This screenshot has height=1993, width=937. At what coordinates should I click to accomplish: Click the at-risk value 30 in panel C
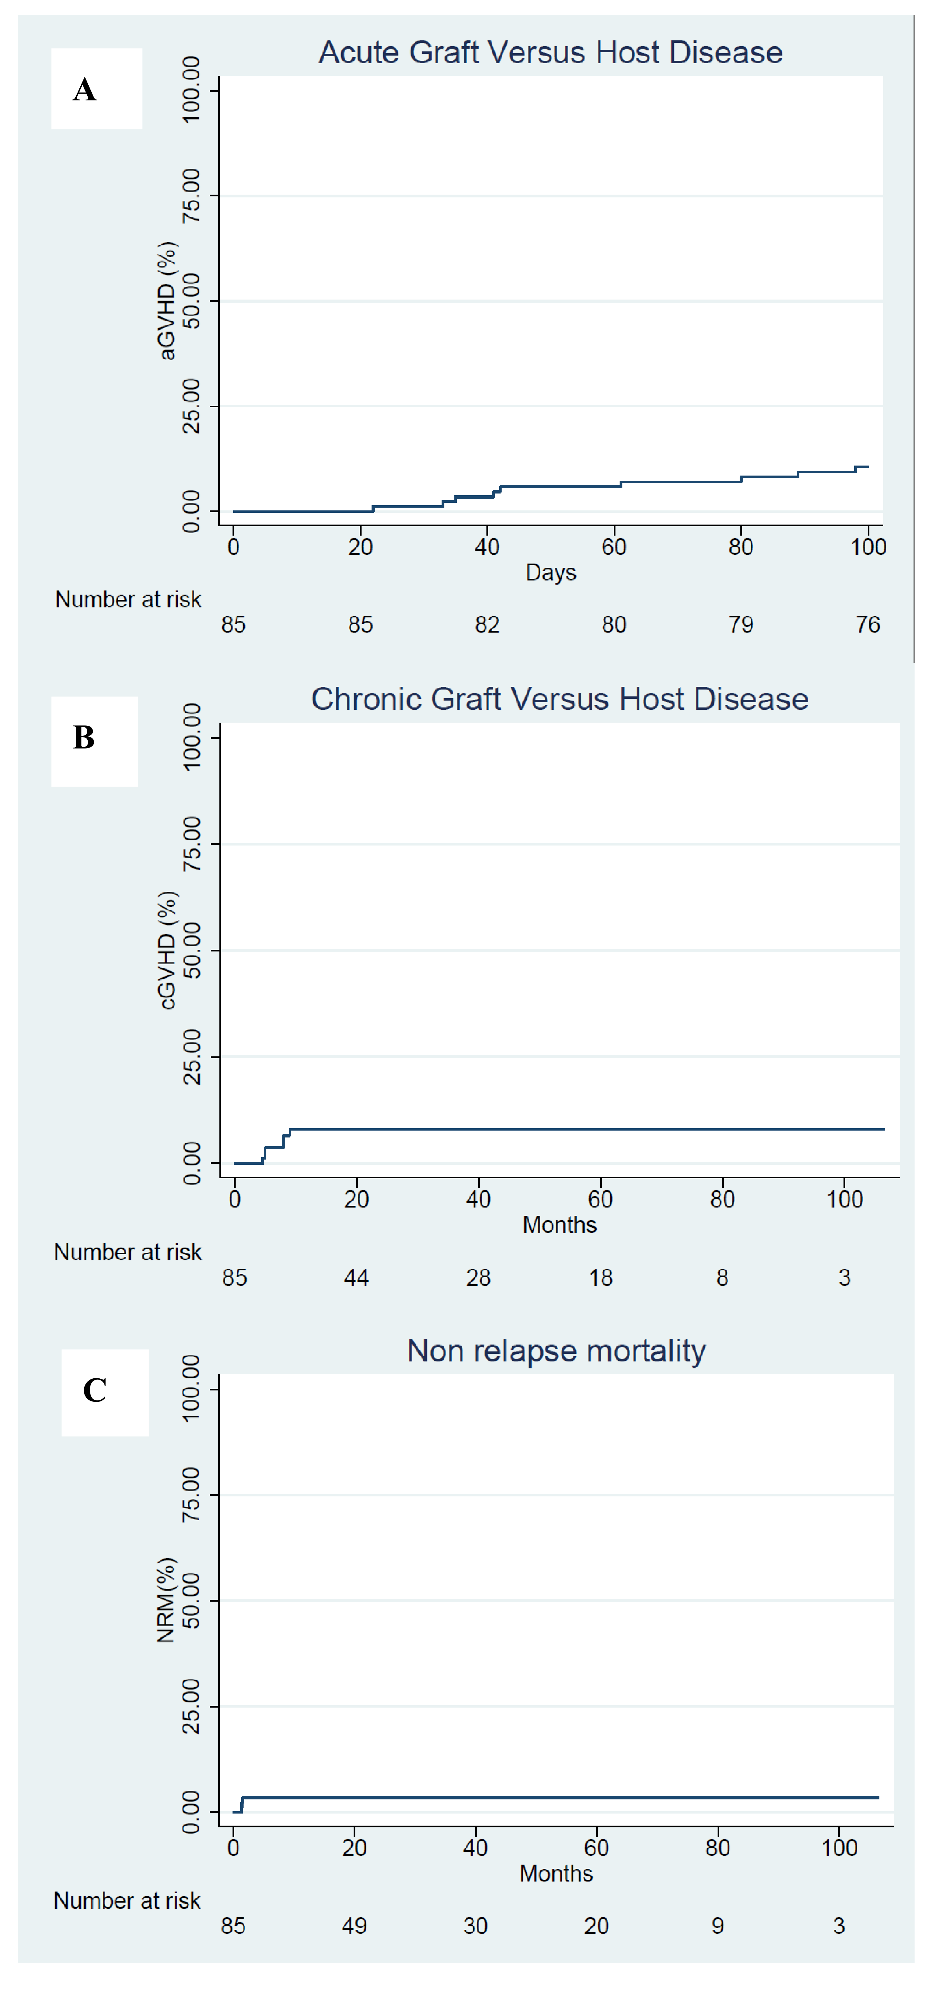point(475,1926)
